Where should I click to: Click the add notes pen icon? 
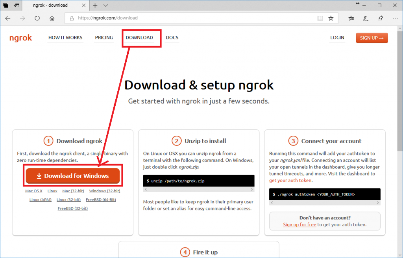(x=366, y=18)
